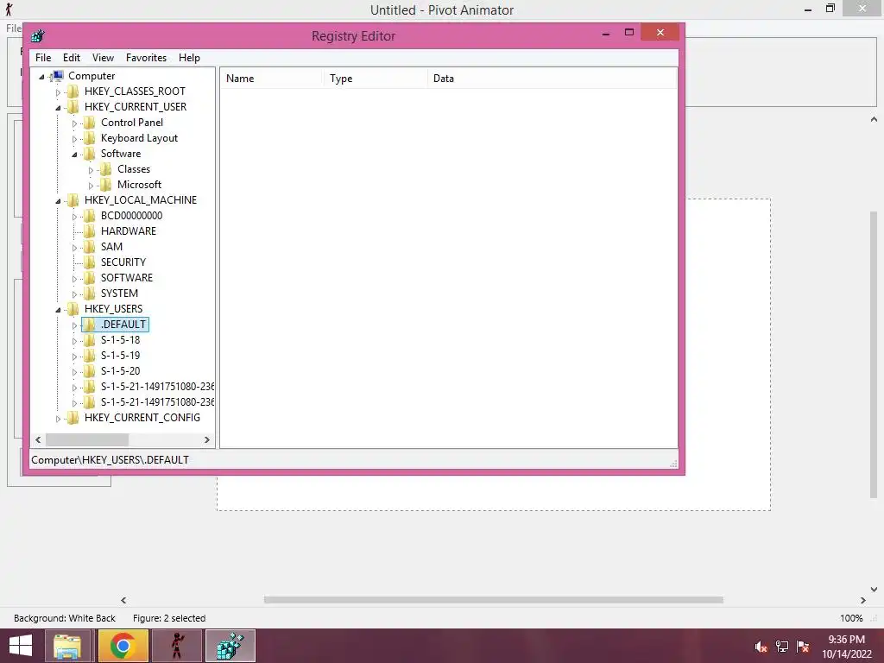Click the HKEY_CURRENT_CONFIG folder icon
This screenshot has height=663, width=884.
[73, 418]
